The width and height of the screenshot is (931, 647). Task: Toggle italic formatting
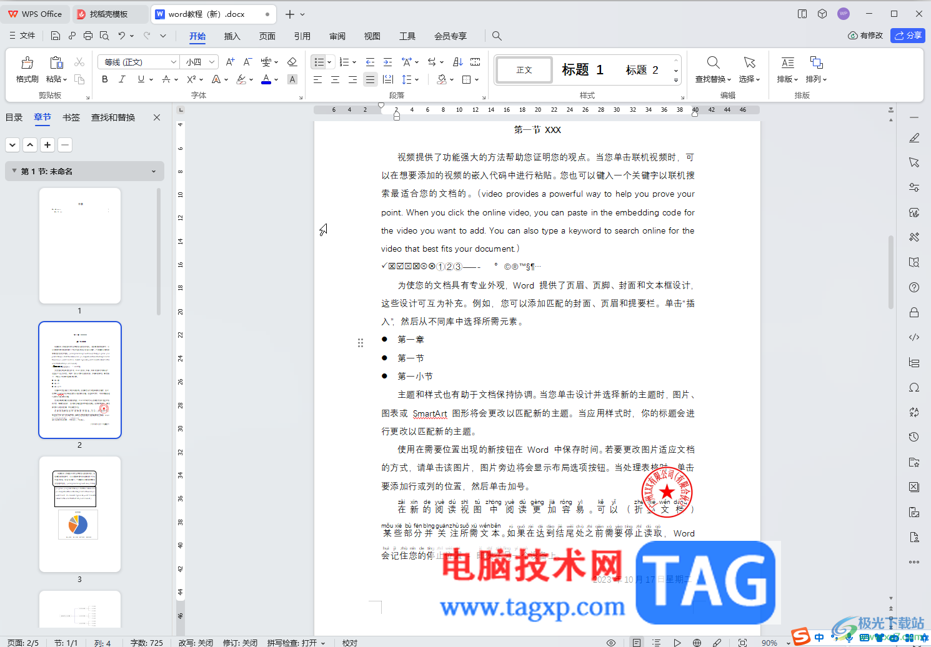point(122,79)
